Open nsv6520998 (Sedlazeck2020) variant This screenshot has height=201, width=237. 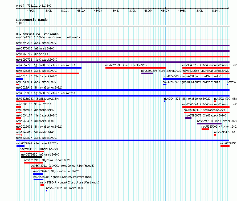[126, 65]
